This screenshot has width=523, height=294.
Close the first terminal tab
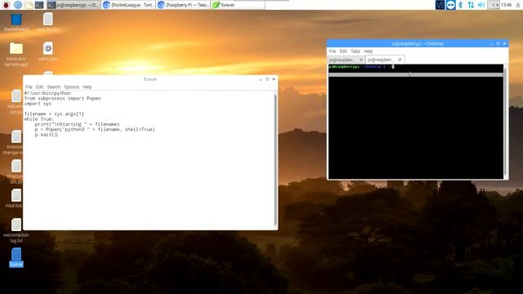pyautogui.click(x=361, y=60)
